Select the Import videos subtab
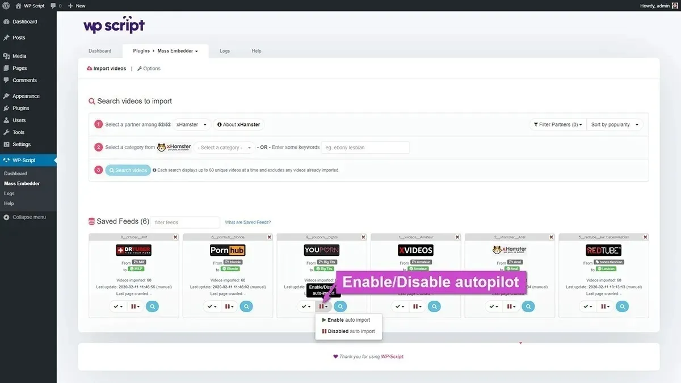This screenshot has width=681, height=383. click(x=107, y=68)
